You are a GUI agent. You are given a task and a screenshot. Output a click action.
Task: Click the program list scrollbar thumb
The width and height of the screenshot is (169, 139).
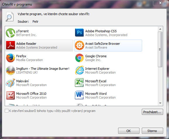pyautogui.click(x=160, y=49)
